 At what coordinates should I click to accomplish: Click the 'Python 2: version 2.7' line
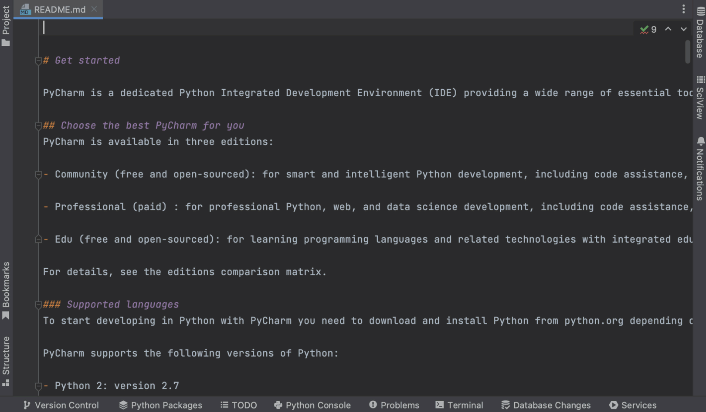pos(111,386)
